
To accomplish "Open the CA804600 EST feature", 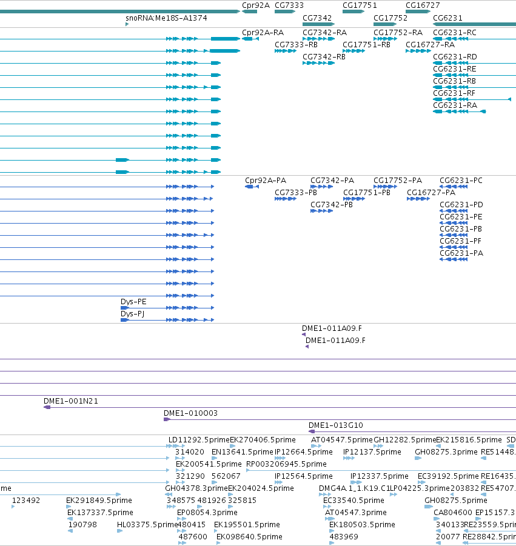I will [437, 519].
